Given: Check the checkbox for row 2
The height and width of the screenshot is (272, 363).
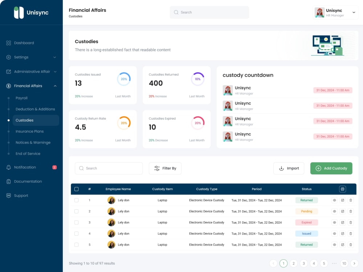Looking at the screenshot, I should [x=76, y=211].
